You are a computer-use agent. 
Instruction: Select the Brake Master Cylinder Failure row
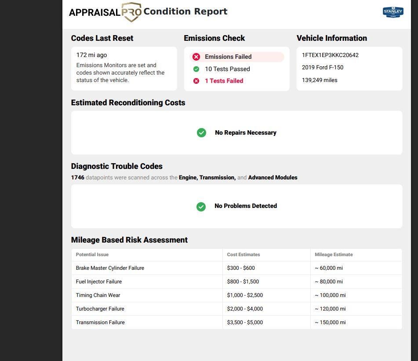point(237,268)
